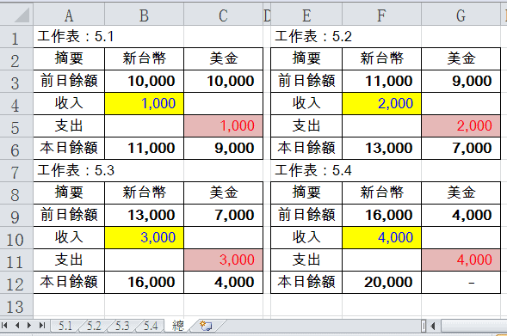Screen dimensions: 507x336
Task: Select row 11 header
Action: click(x=16, y=260)
